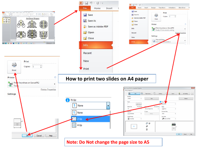The width and height of the screenshot is (199, 149).
Task: Click the Paper Source tab in the printer properties dialog
Action: (147, 94)
